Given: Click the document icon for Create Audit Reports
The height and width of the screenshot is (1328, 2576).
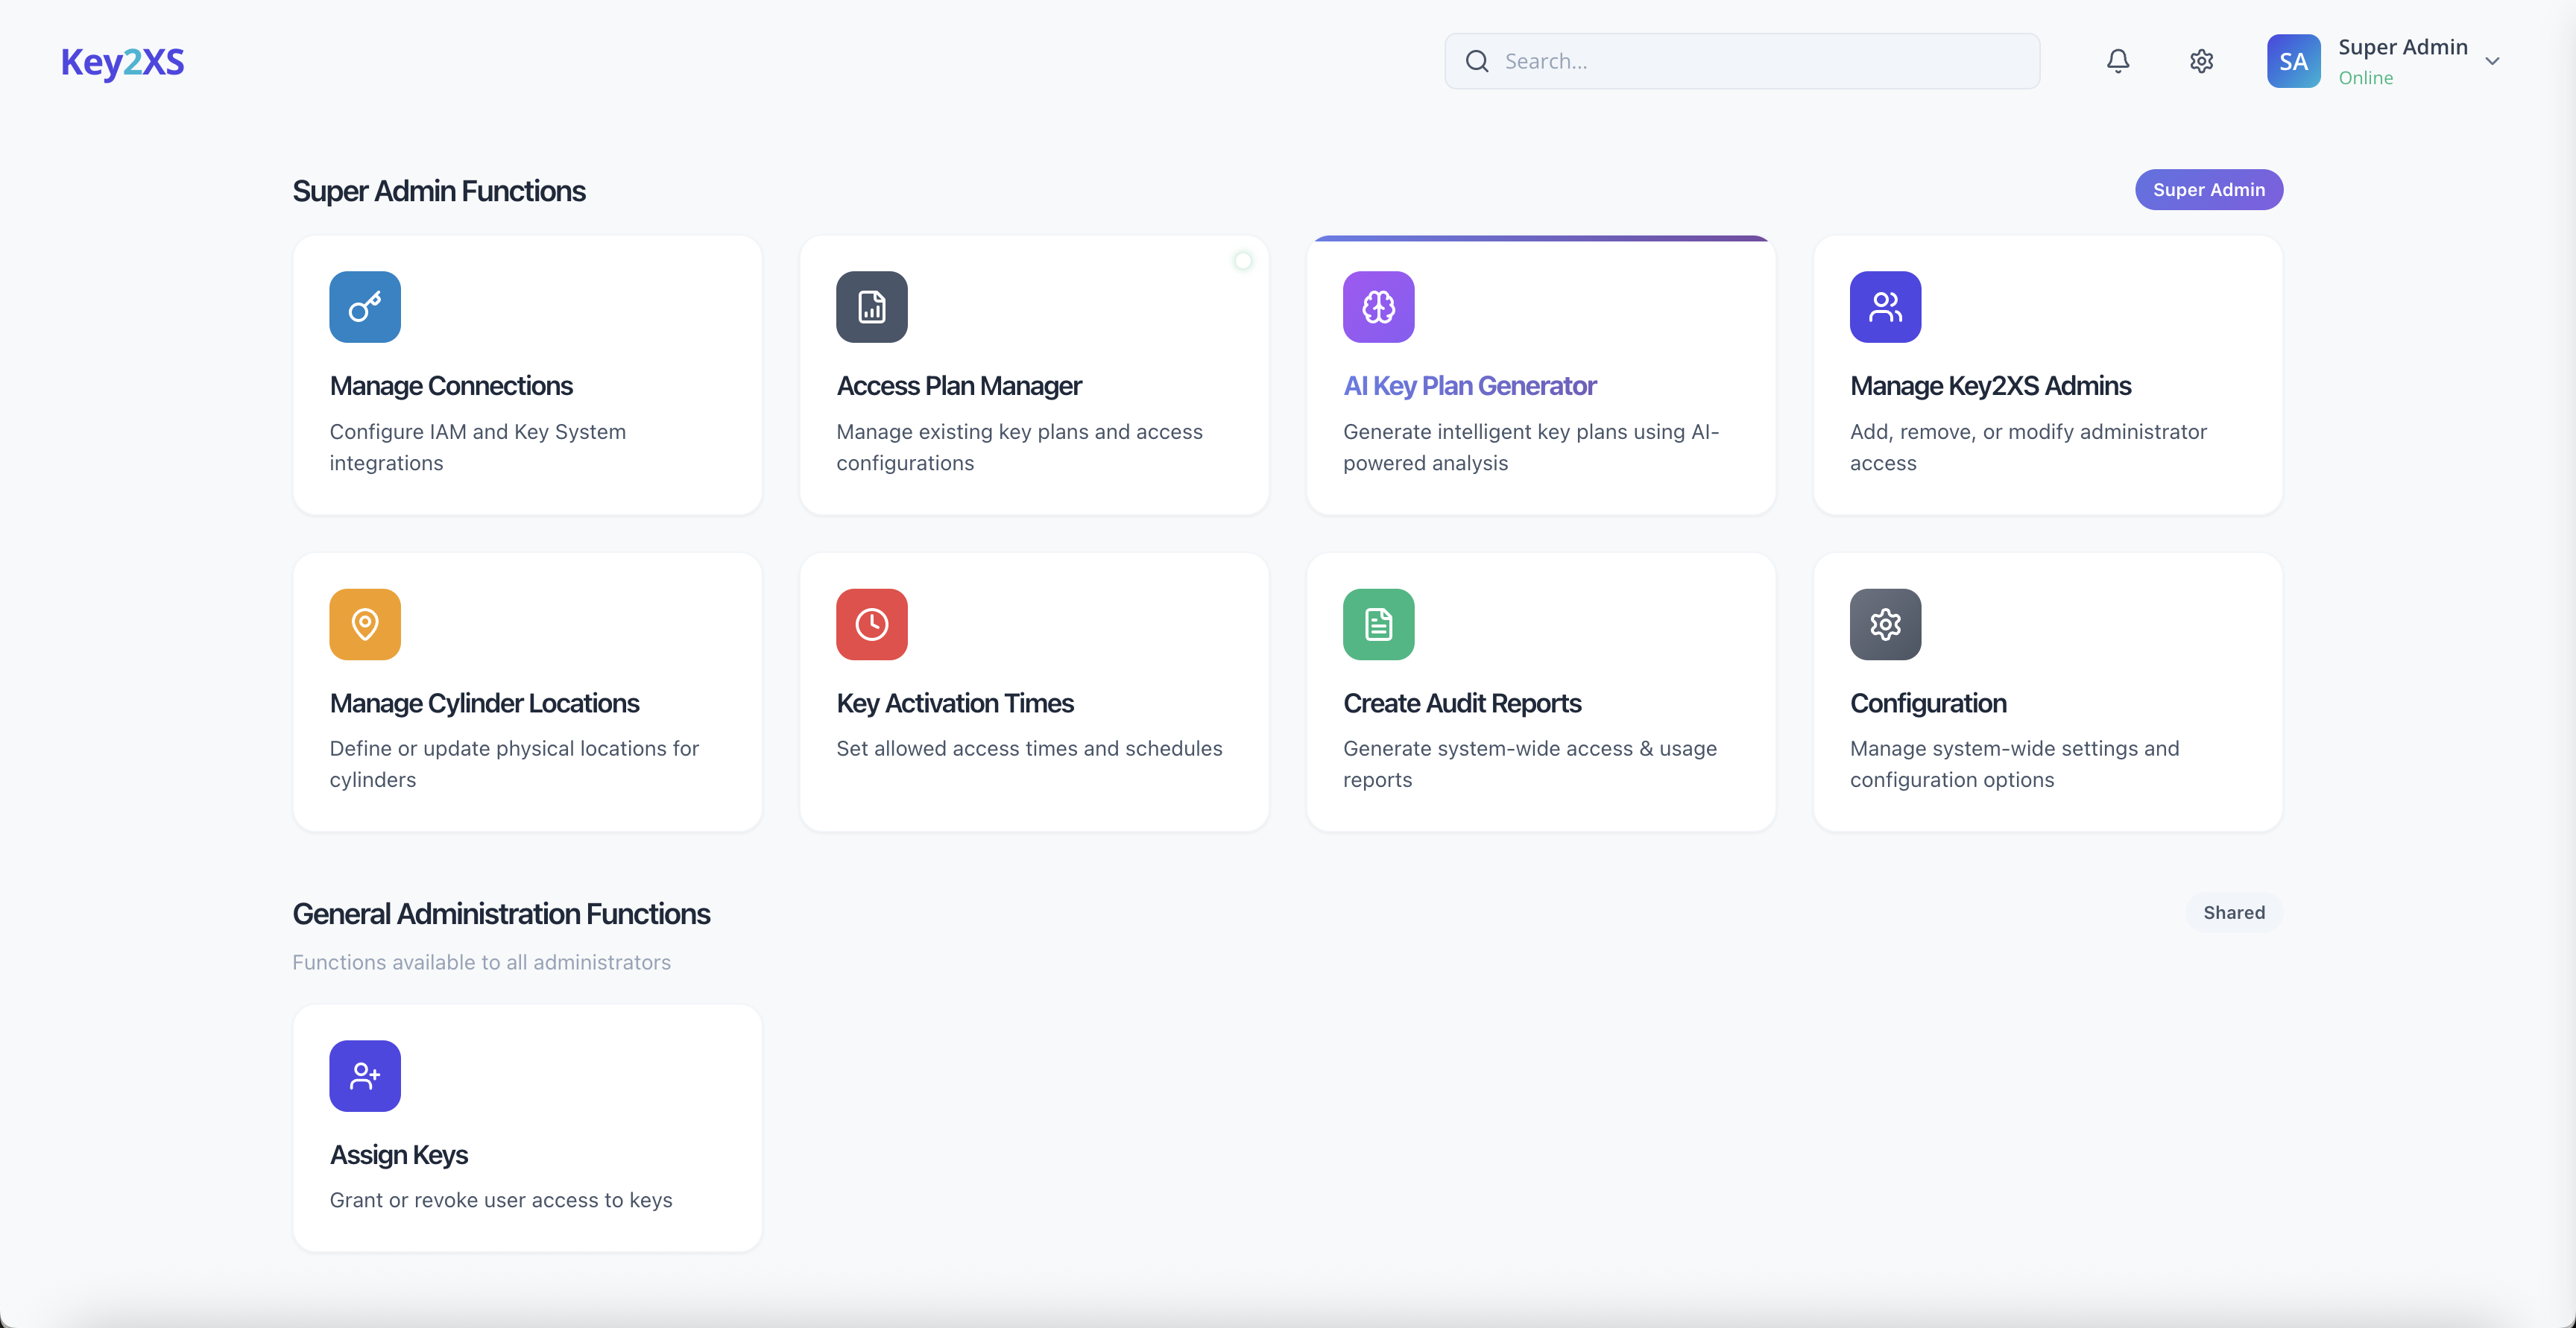Looking at the screenshot, I should point(1378,624).
